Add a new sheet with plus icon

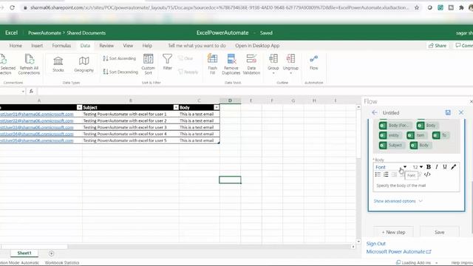[51, 253]
